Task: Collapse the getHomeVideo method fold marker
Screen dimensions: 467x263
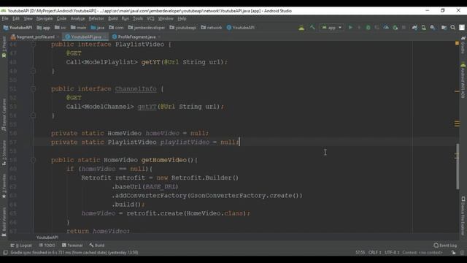Action: click(x=34, y=160)
